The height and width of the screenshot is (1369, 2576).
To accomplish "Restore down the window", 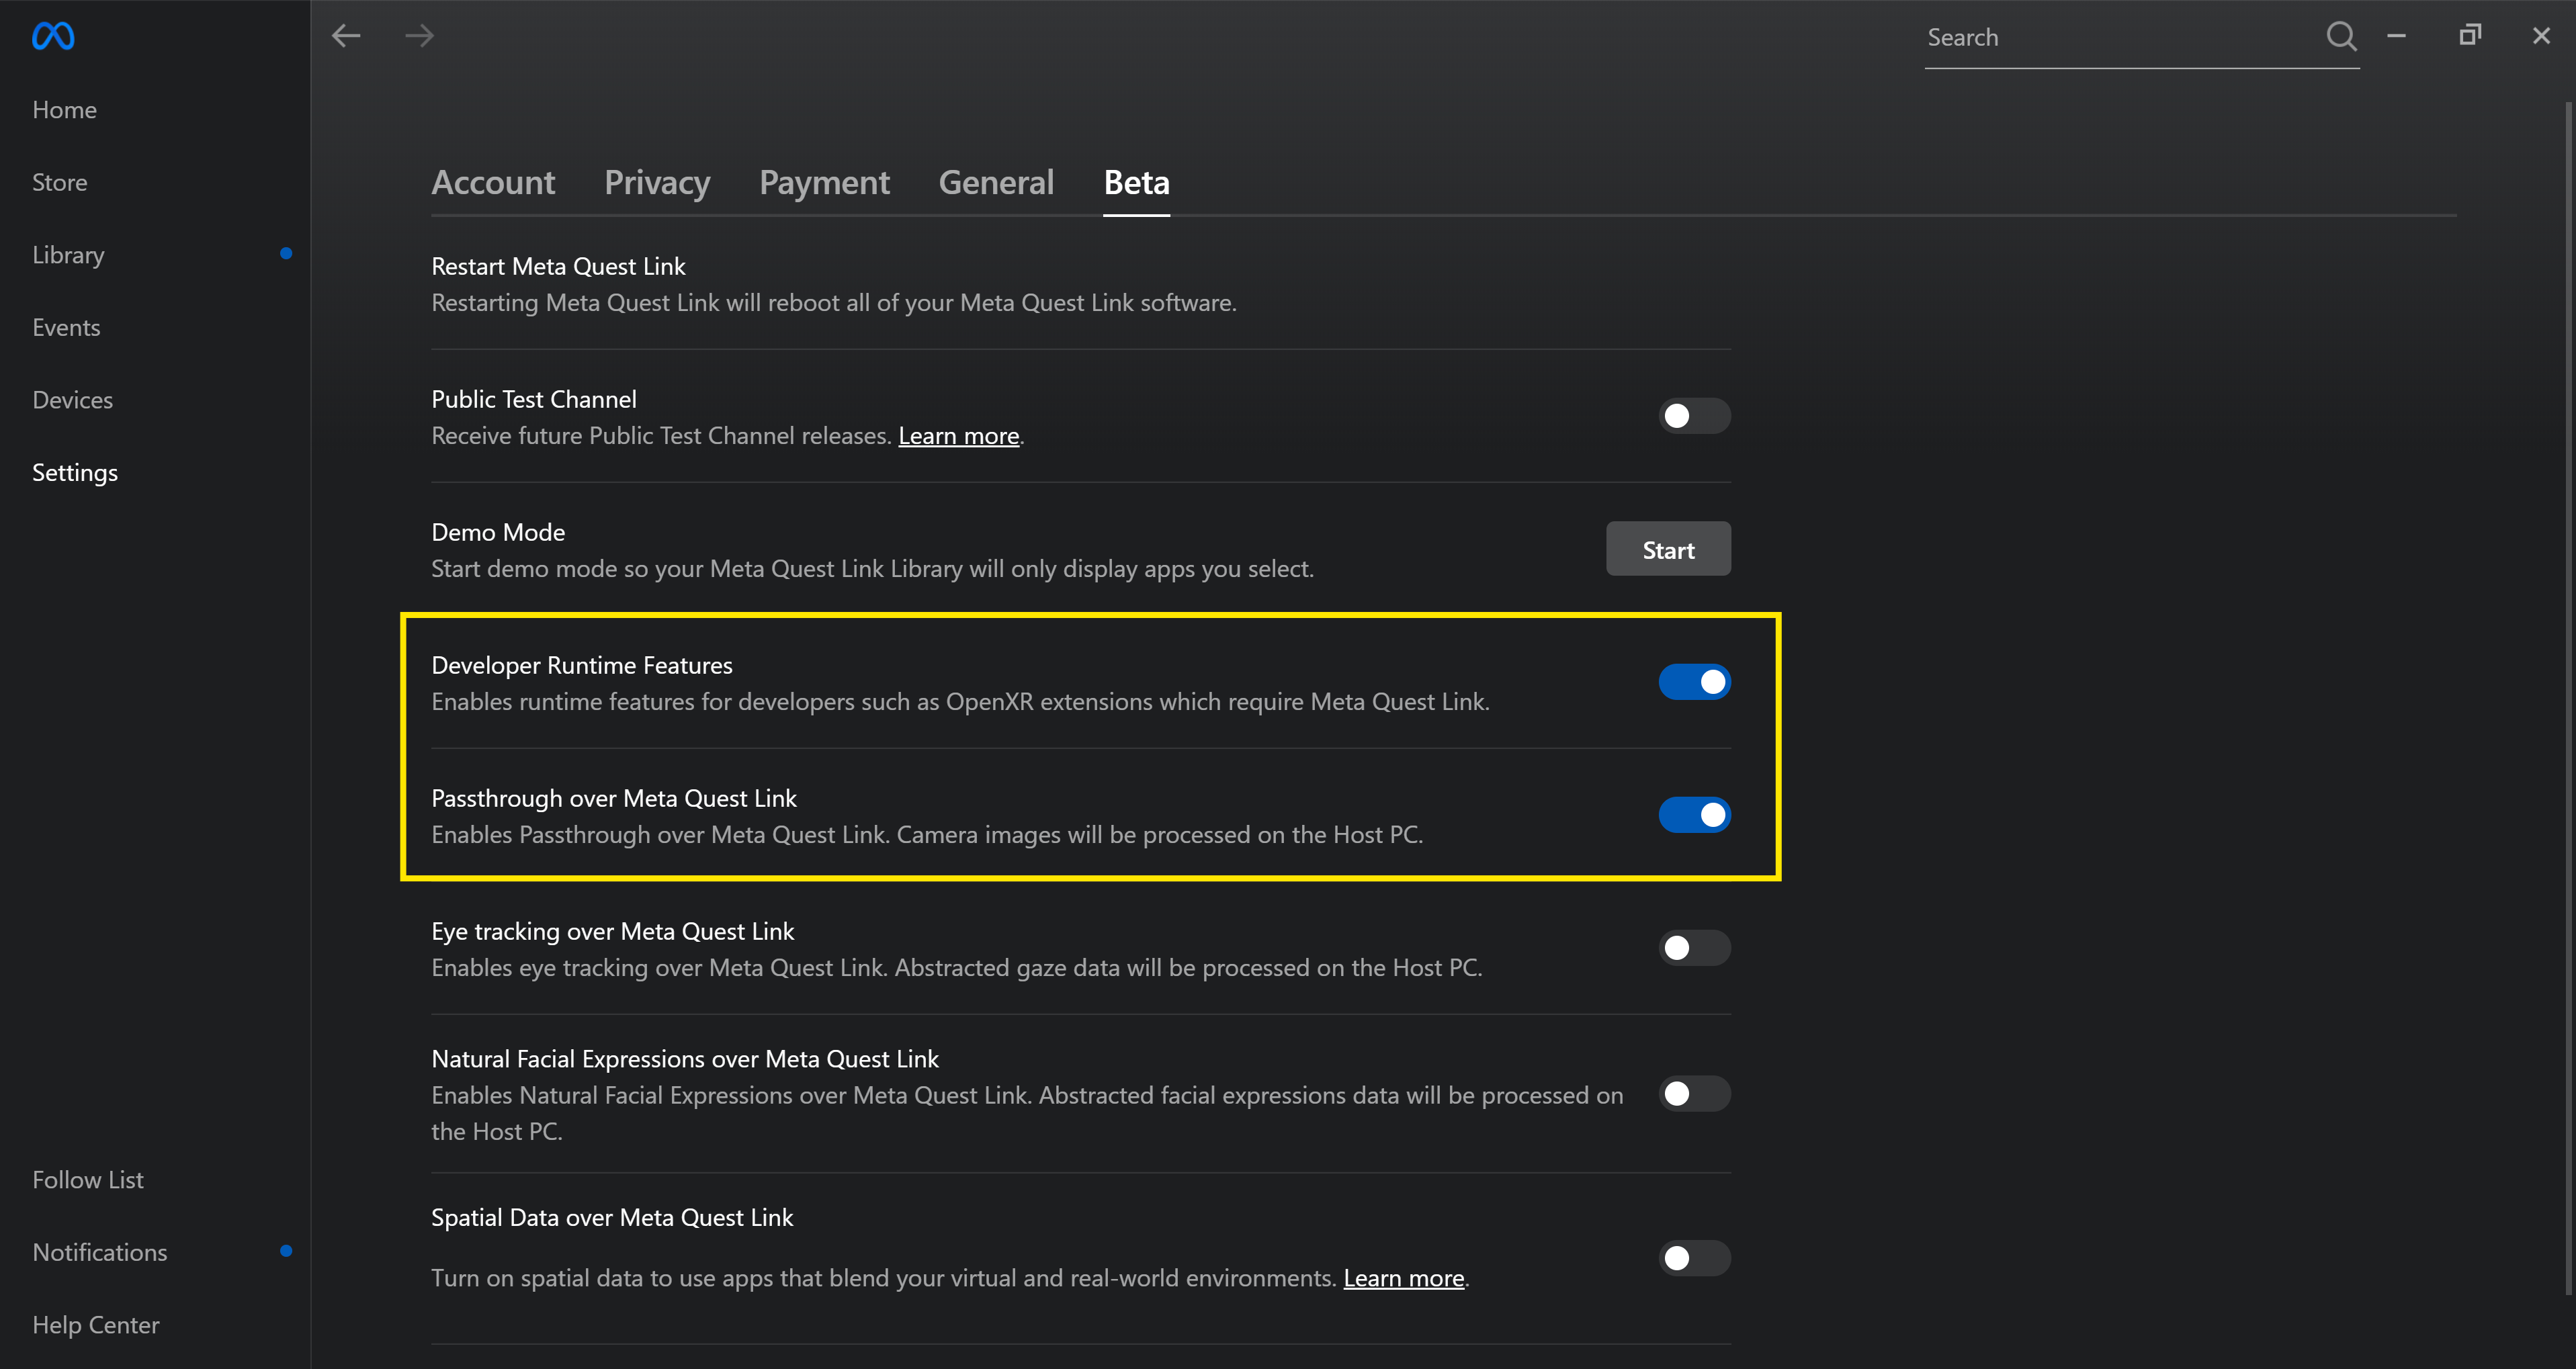I will pos(2470,35).
